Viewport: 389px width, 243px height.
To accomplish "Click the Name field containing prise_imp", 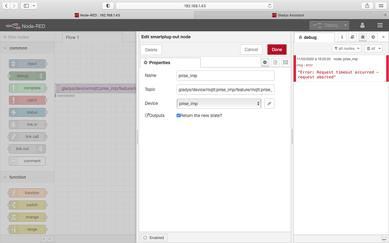I will [x=226, y=76].
